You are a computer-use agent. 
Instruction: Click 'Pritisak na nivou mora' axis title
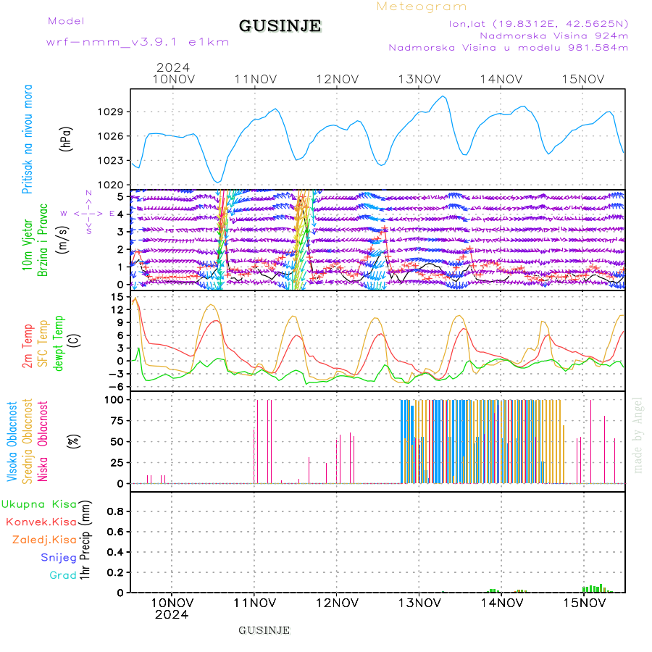pos(28,139)
